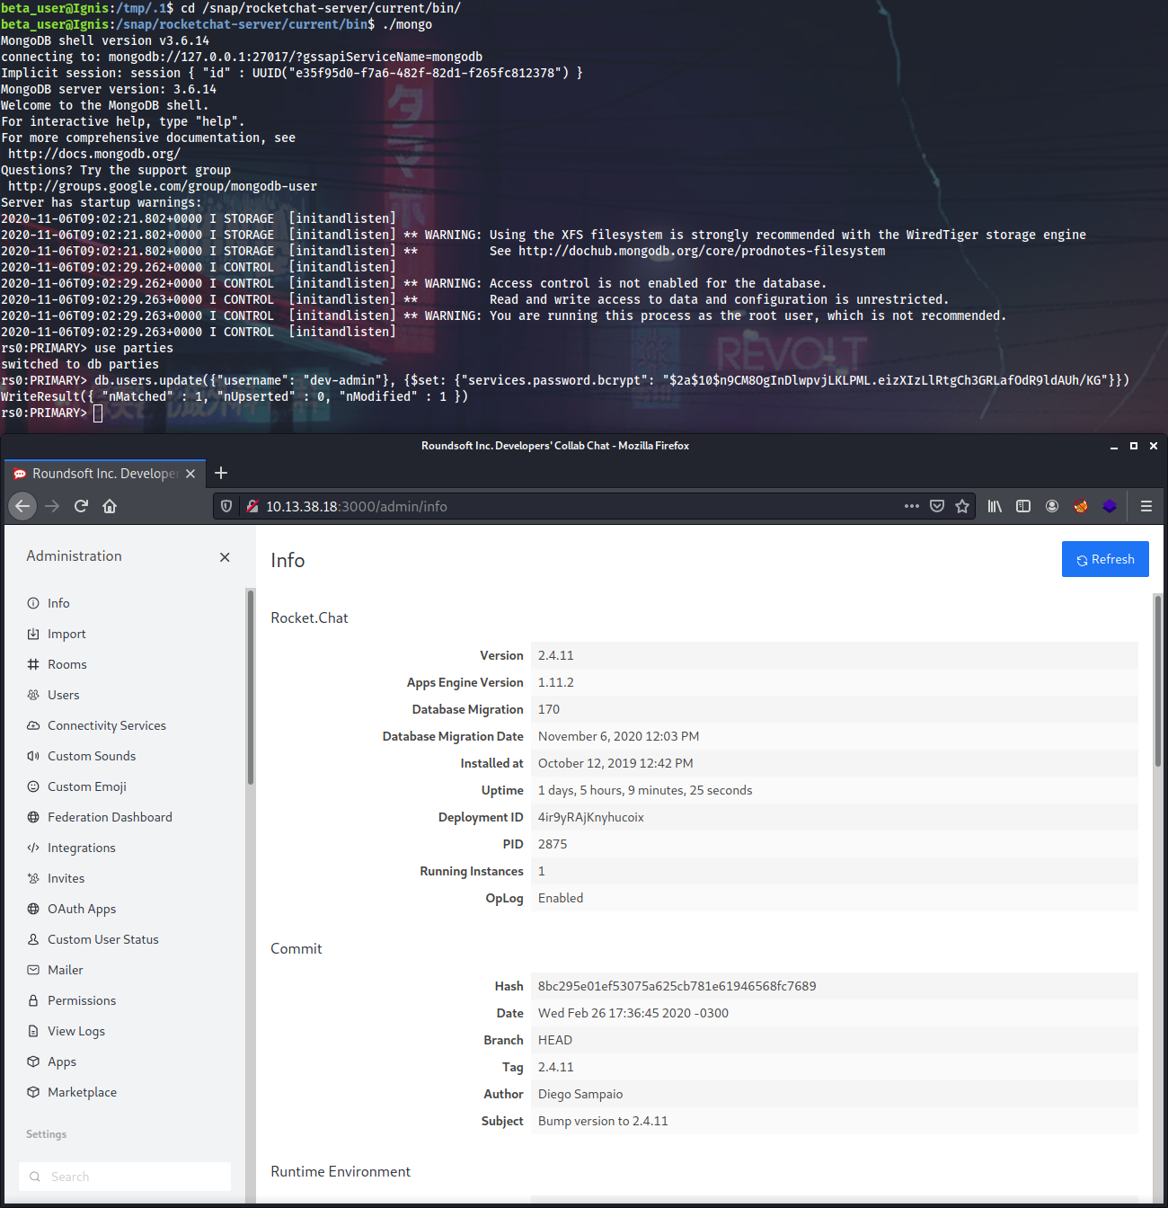This screenshot has width=1168, height=1208.
Task: Open tracking protection shield panel
Action: point(226,506)
